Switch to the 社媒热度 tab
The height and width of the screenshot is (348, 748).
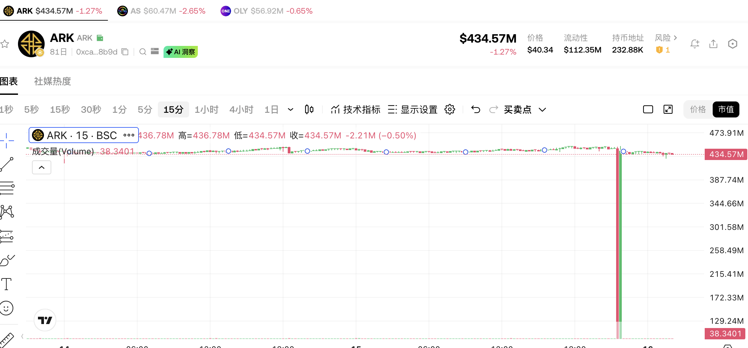pyautogui.click(x=52, y=82)
